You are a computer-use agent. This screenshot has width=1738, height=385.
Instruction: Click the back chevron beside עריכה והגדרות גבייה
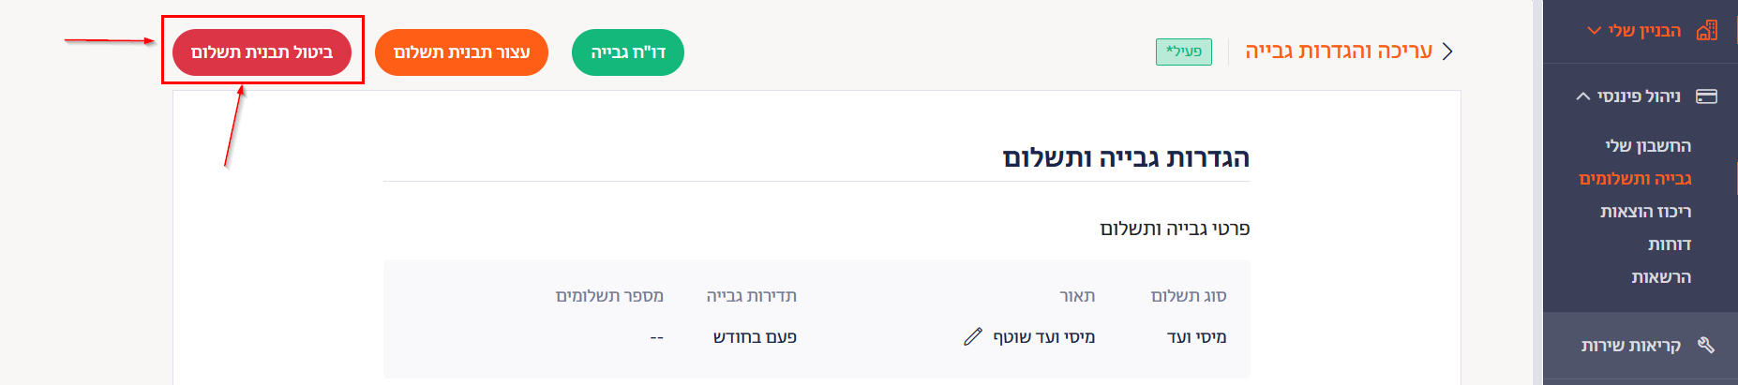pyautogui.click(x=1447, y=51)
